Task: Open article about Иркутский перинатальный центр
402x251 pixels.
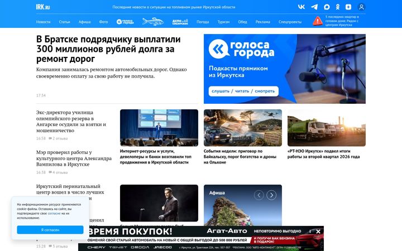Action: point(70,189)
